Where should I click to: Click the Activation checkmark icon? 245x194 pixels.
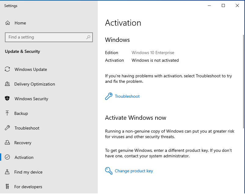pos(7,157)
